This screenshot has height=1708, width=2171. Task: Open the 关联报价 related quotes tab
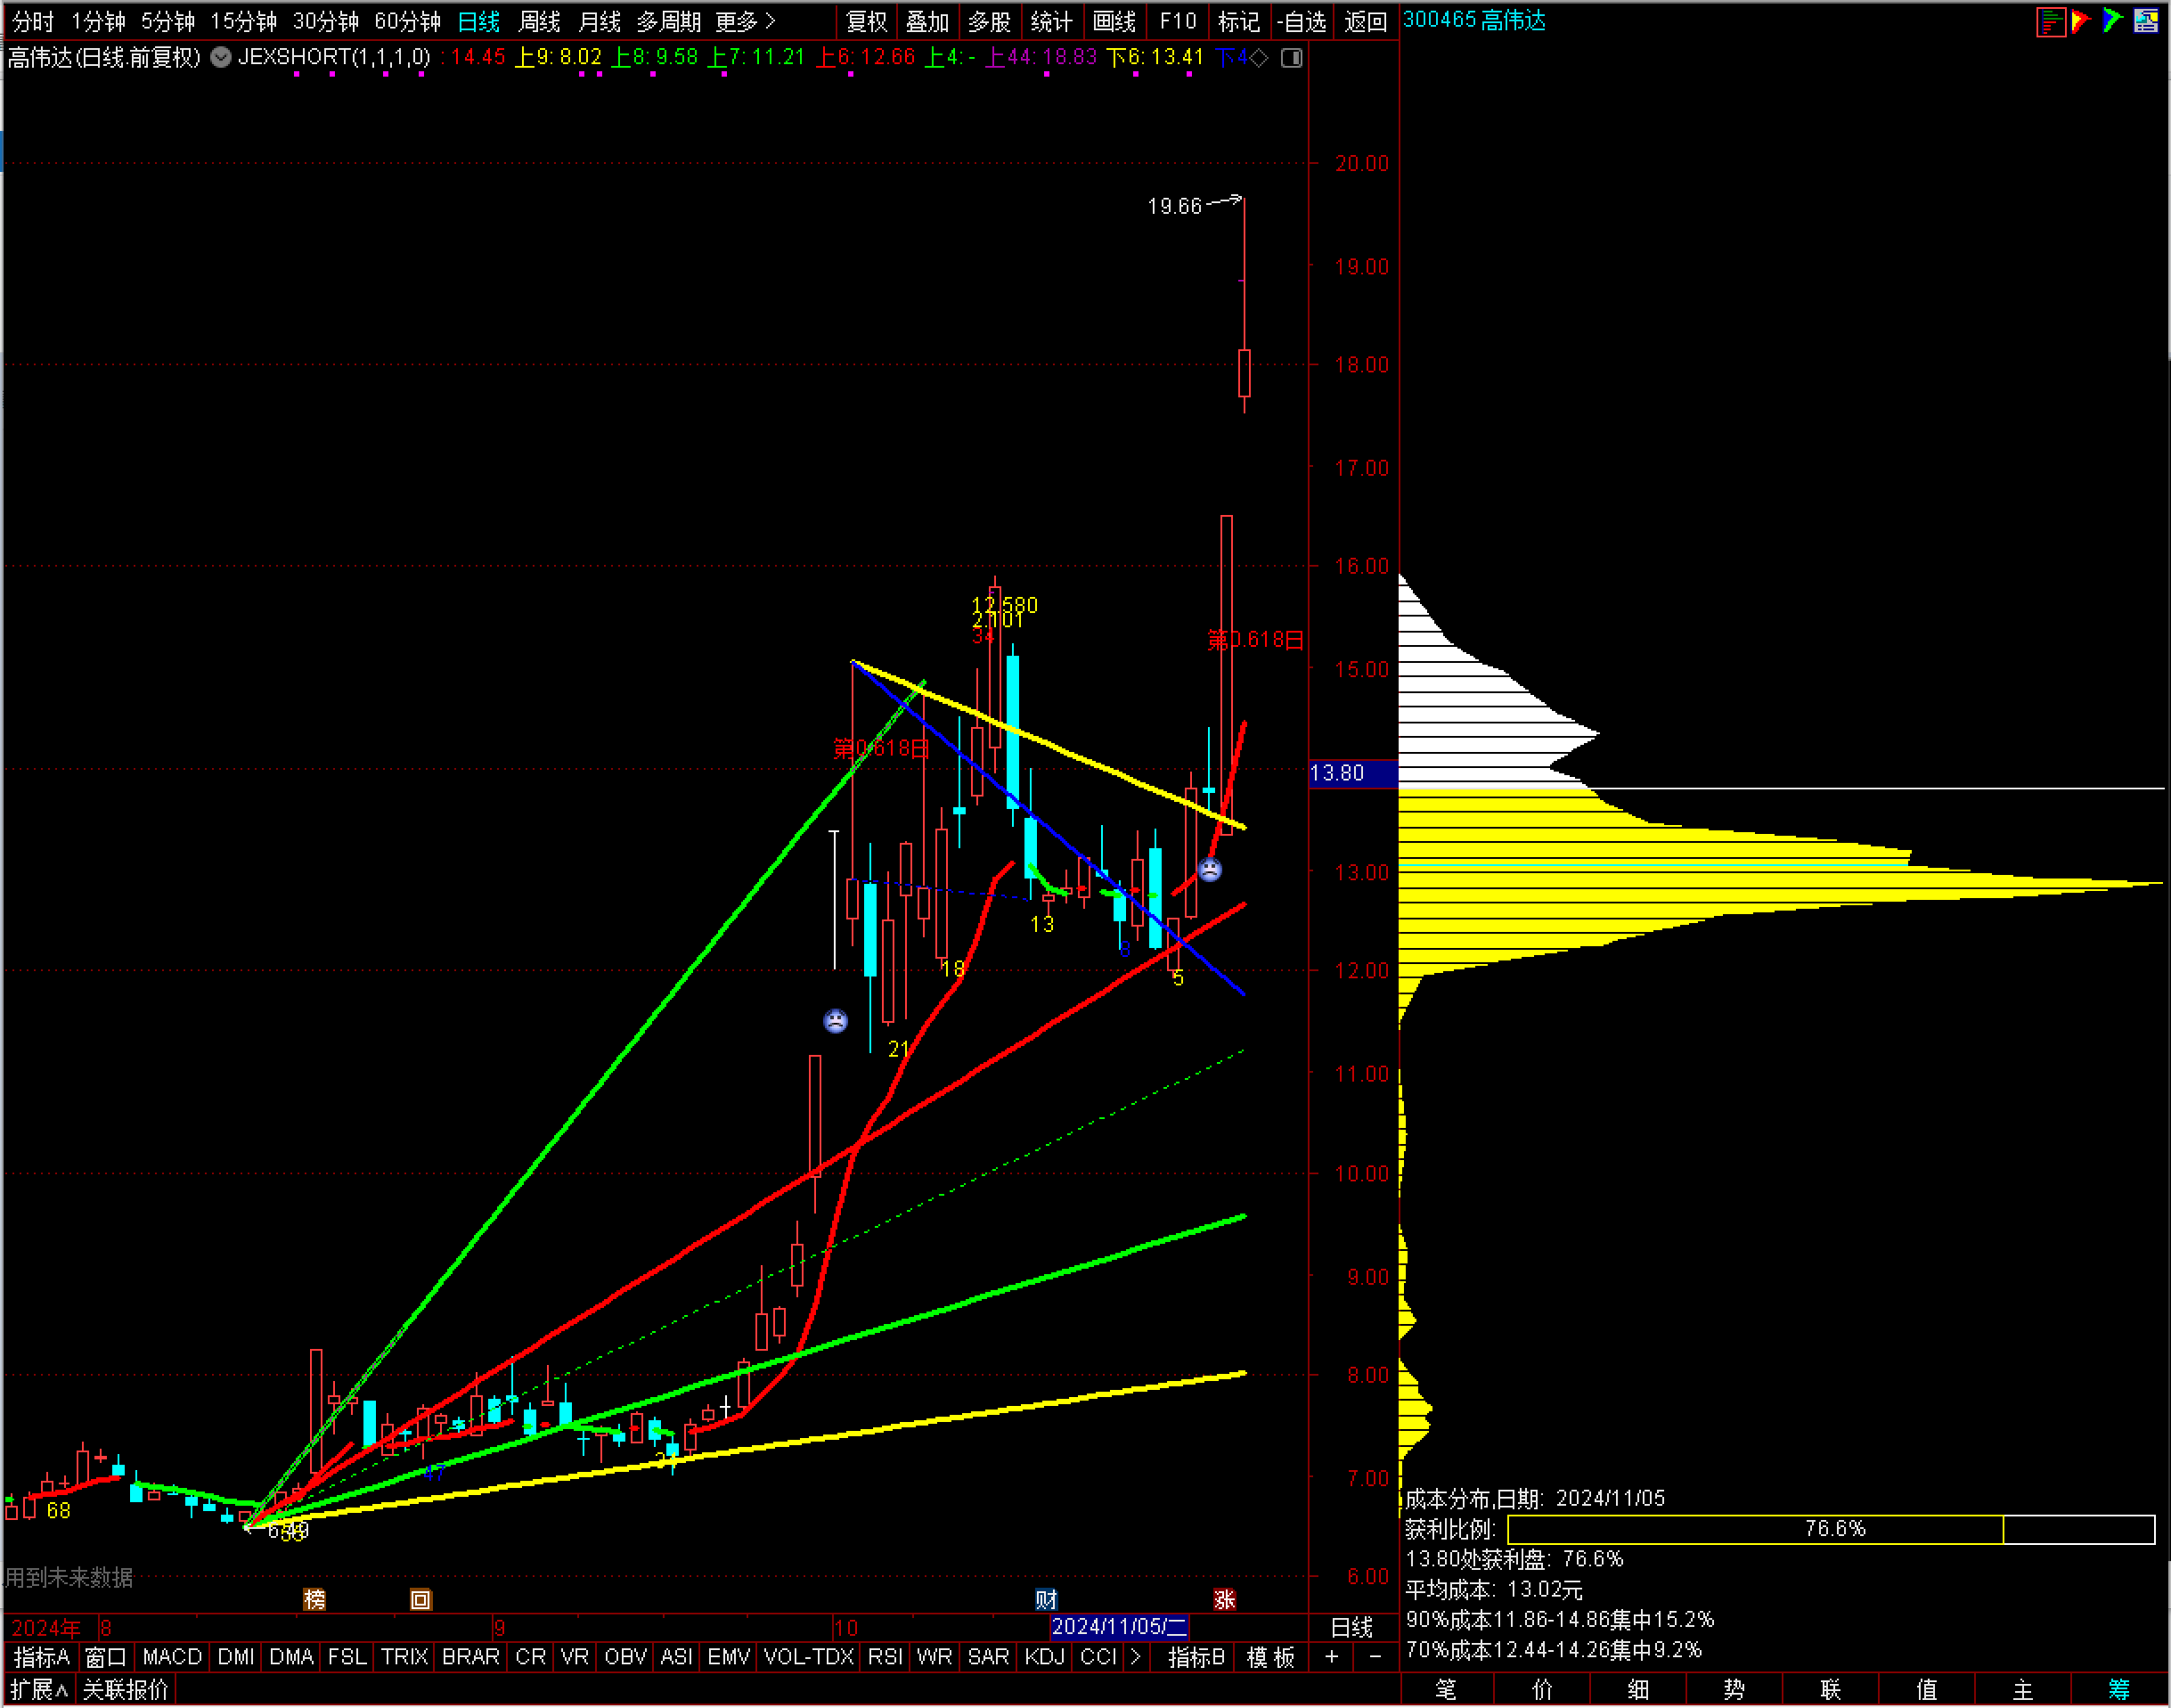(x=126, y=1690)
